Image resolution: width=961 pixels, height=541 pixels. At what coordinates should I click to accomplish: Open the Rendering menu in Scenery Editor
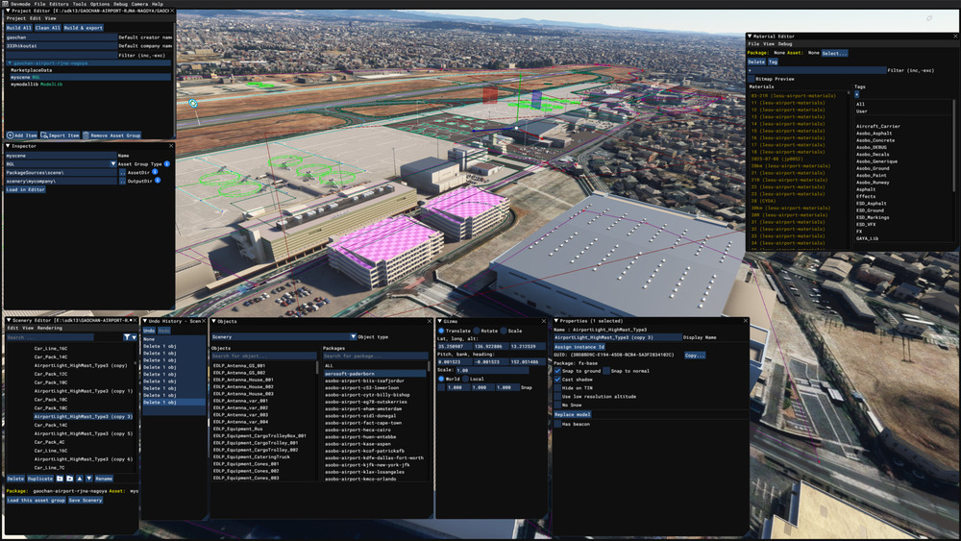50,328
